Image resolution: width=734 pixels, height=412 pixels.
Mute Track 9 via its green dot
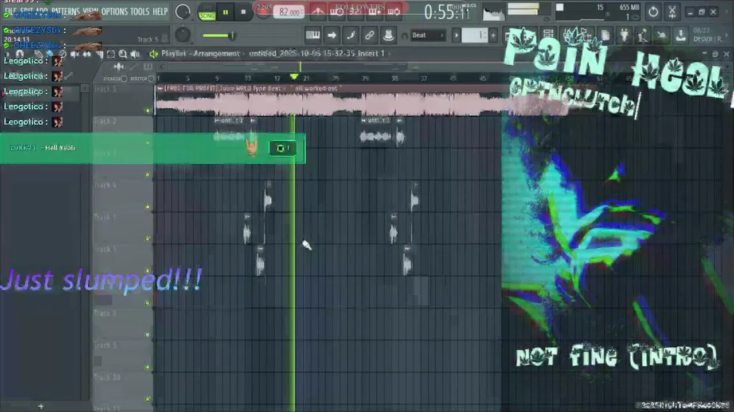(x=148, y=367)
